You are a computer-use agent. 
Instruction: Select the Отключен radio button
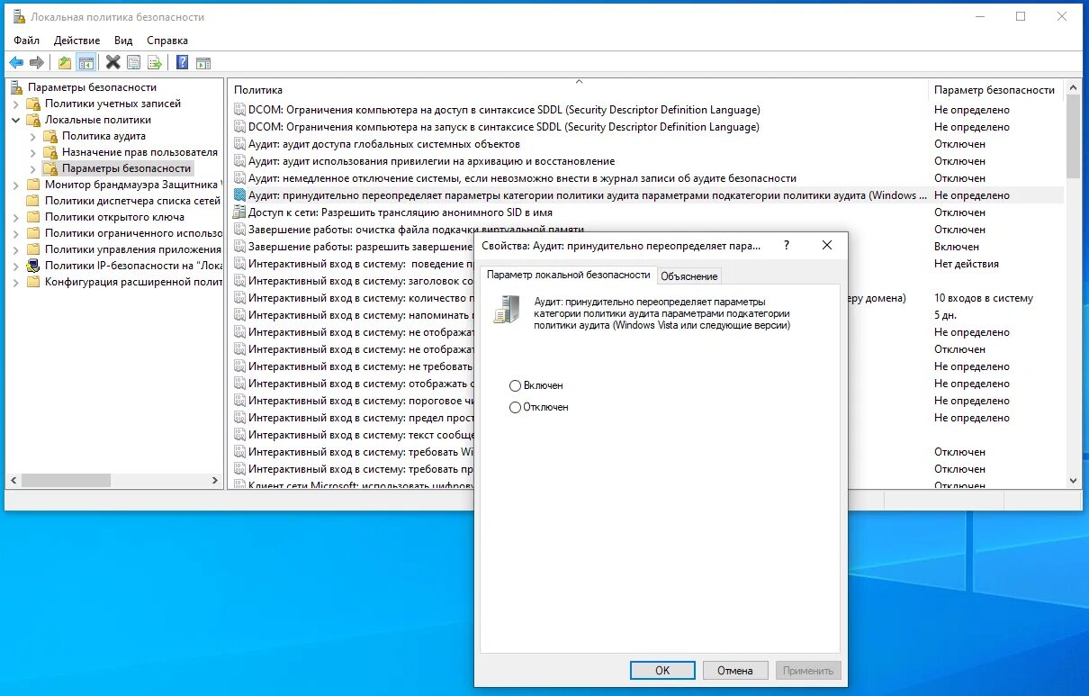coord(515,407)
